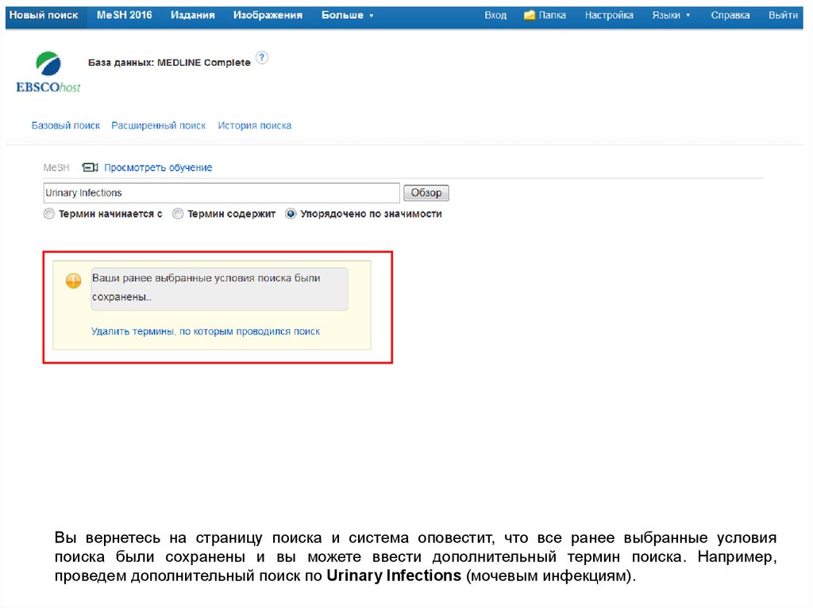Click the MeSH term search input field
This screenshot has height=608, width=813.
coord(221,193)
